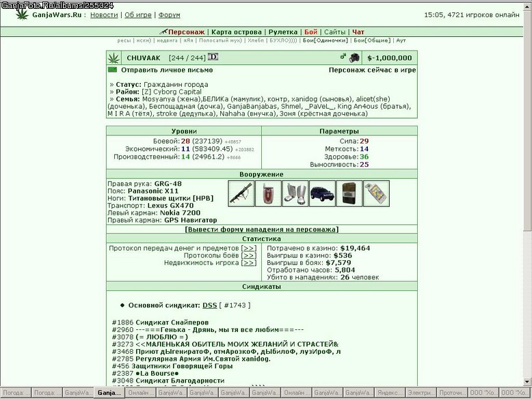The height and width of the screenshot is (399, 532).
Task: Open the Lexus GX470 car thumbnail
Action: click(322, 193)
